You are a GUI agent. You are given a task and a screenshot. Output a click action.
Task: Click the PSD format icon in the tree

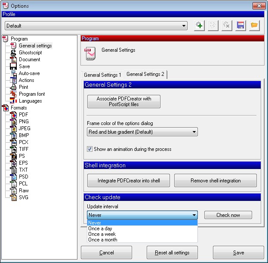pos(13,177)
